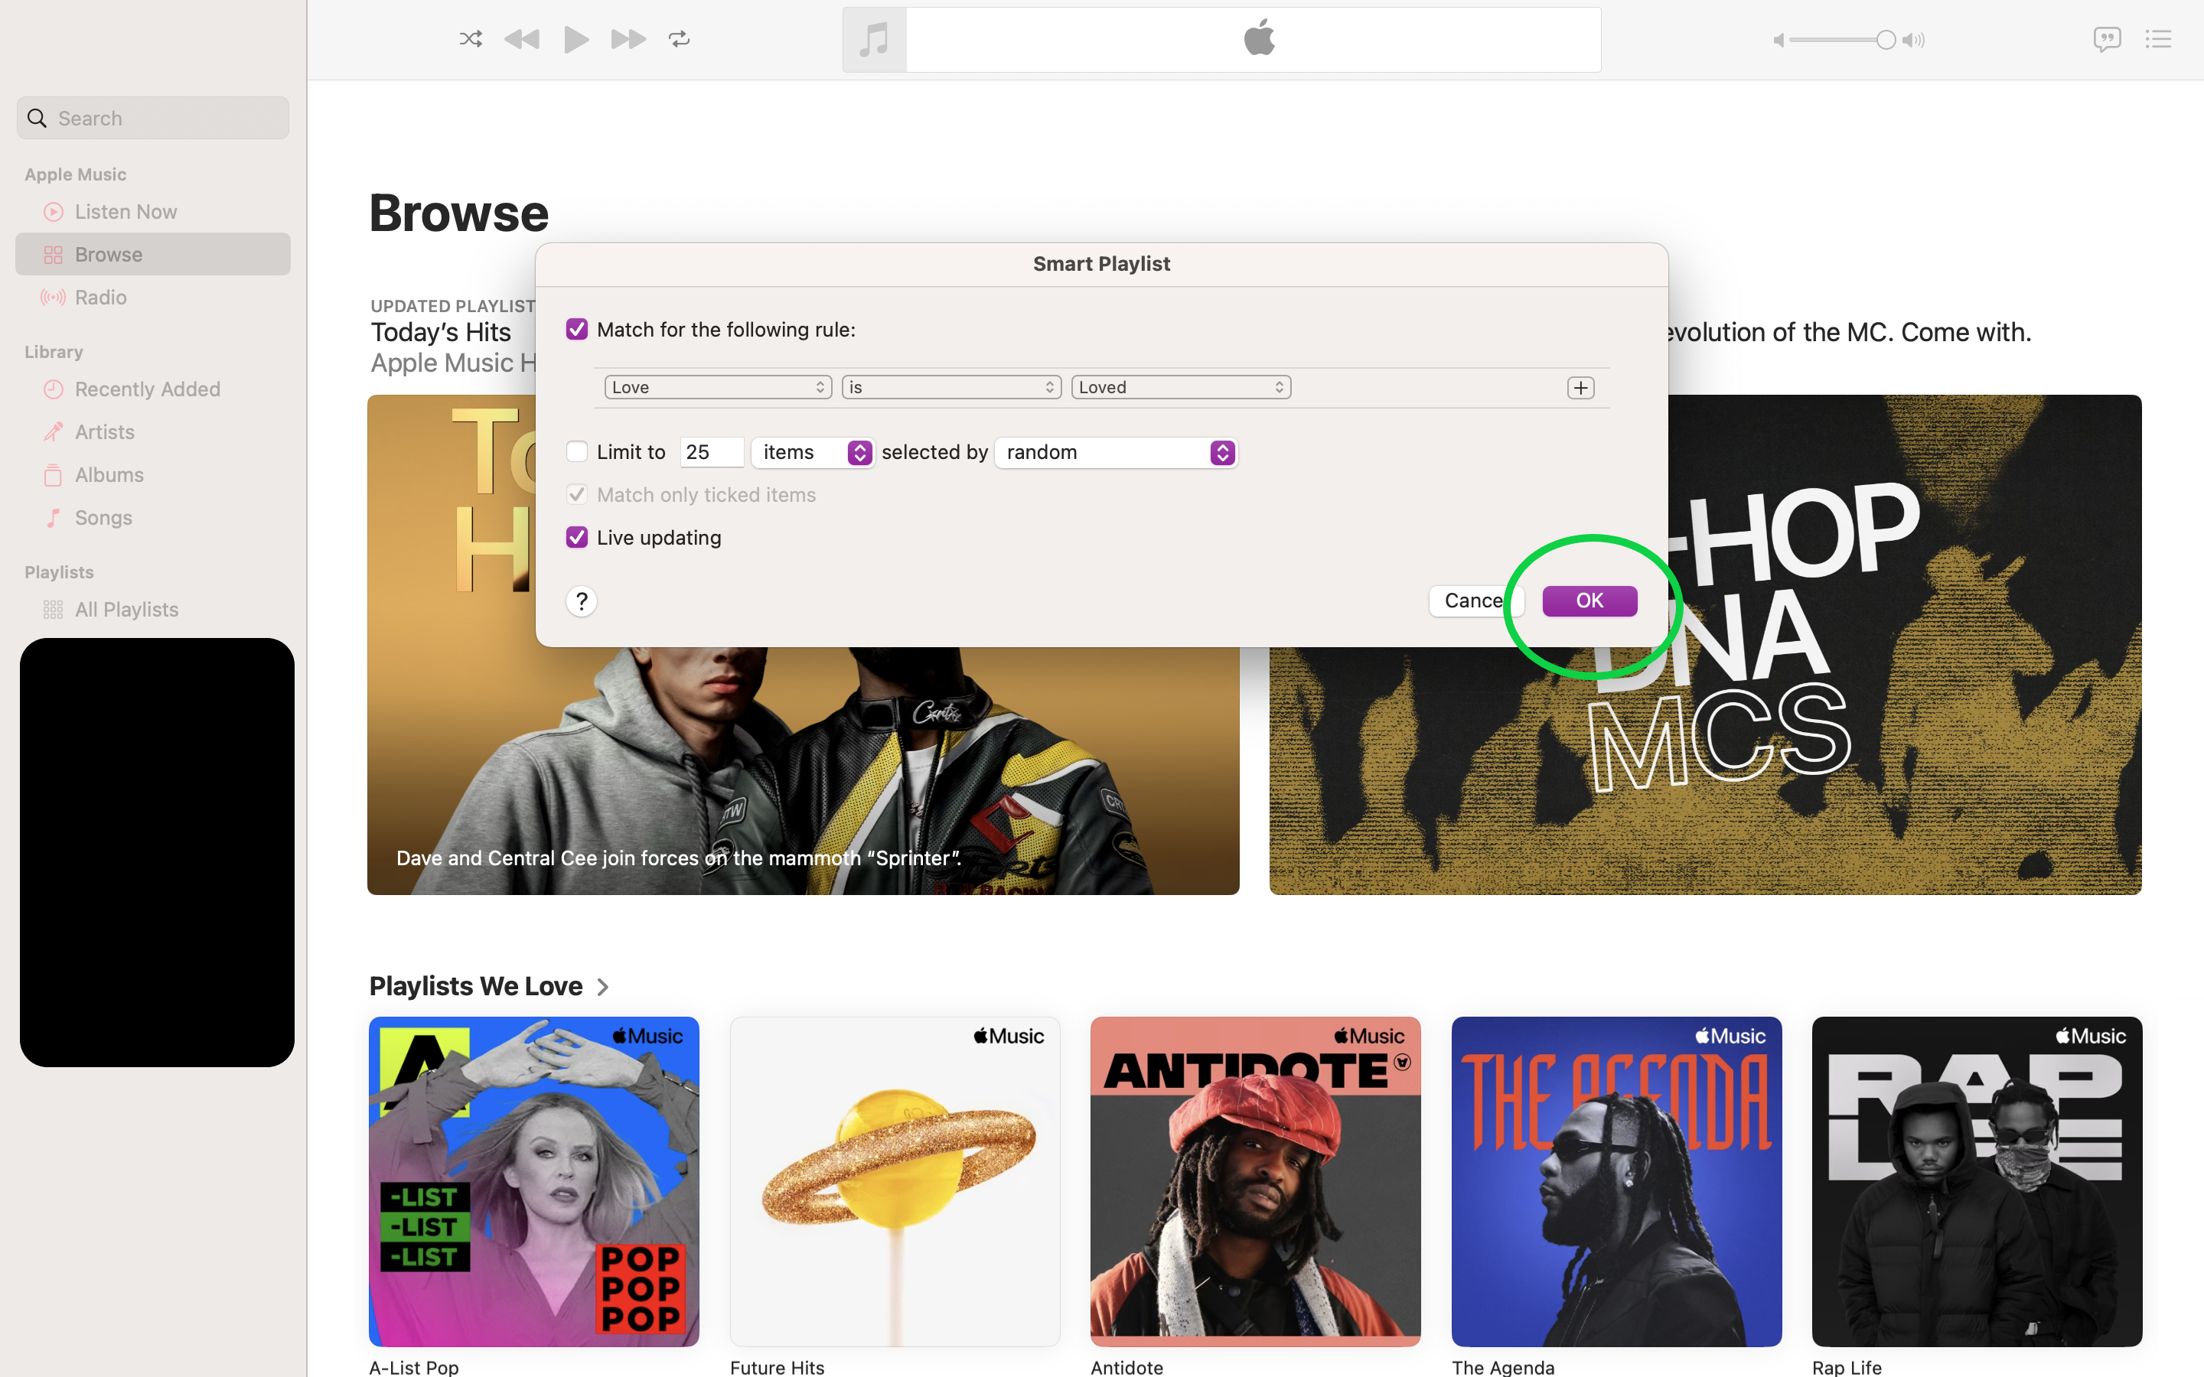The image size is (2204, 1377).
Task: Open the 'is' condition dropdown
Action: tap(950, 387)
